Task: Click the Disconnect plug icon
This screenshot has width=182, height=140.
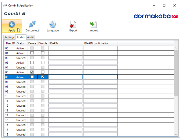Action: point(32,25)
